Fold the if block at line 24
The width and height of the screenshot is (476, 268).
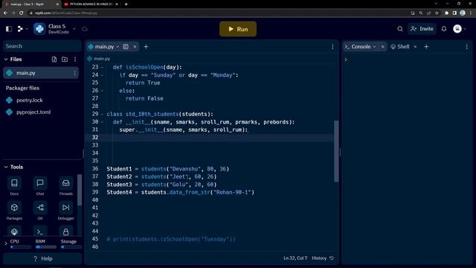click(x=102, y=75)
